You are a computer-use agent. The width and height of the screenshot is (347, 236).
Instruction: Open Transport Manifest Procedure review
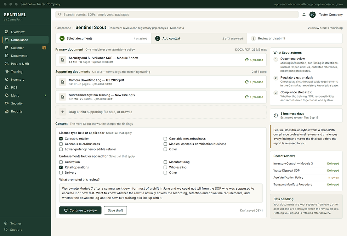pyautogui.click(x=306, y=184)
